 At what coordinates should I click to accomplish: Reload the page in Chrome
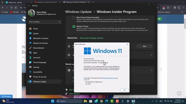coord(11,8)
